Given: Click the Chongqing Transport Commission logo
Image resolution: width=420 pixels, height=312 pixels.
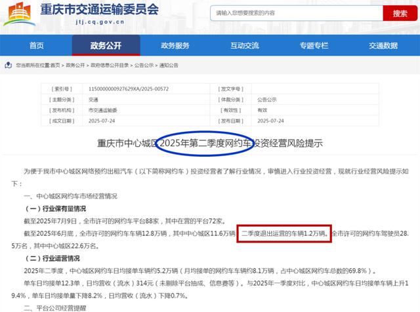Looking at the screenshot, I should click(19, 15).
